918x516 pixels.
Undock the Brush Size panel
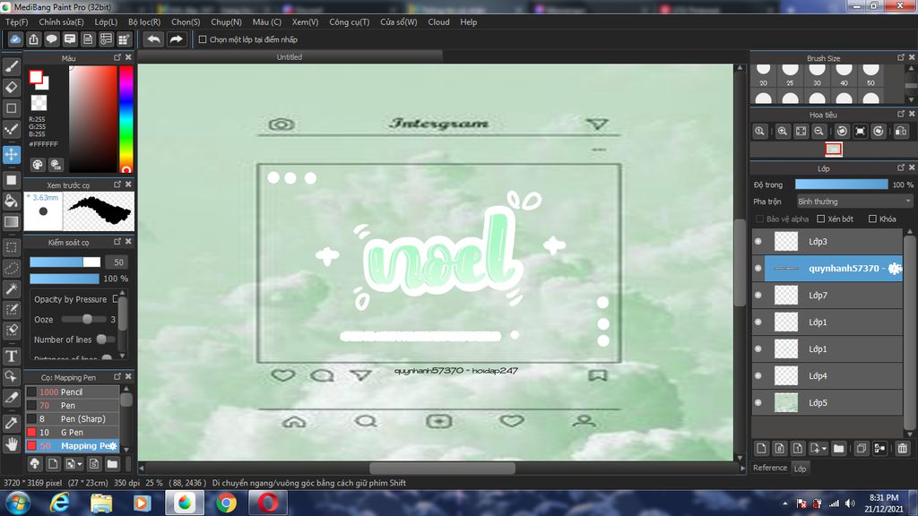900,57
